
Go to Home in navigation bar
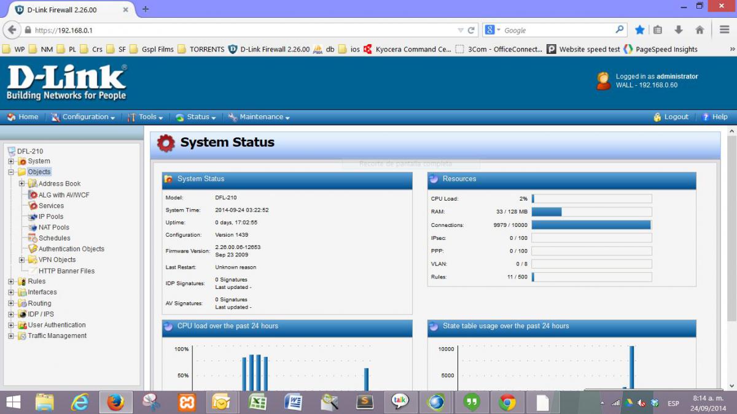(23, 117)
